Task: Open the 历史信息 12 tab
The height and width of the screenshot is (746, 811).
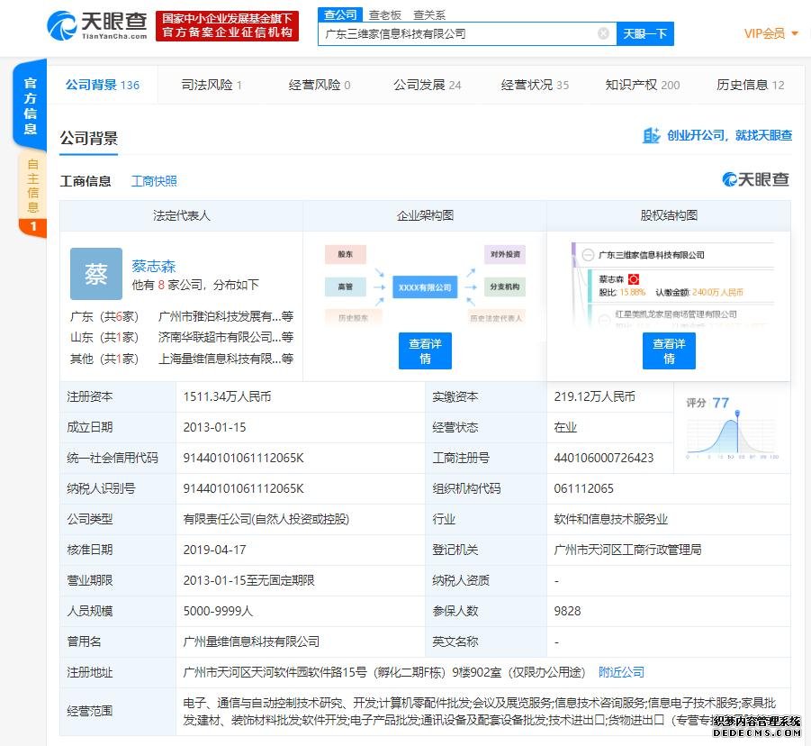Action: [751, 85]
